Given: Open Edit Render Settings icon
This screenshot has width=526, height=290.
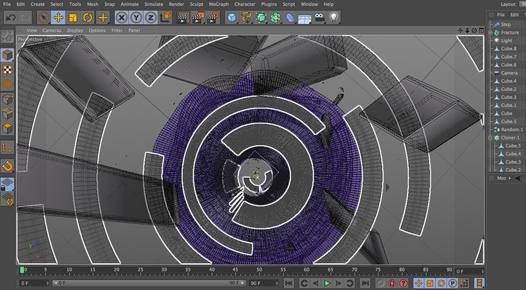Looking at the screenshot, I should pyautogui.click(x=213, y=18).
